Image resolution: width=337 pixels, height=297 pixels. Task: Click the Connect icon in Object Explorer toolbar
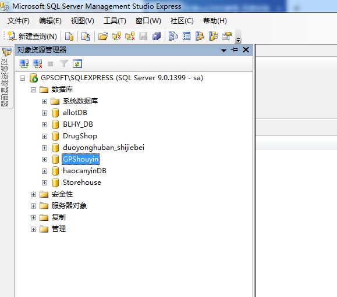coord(24,64)
